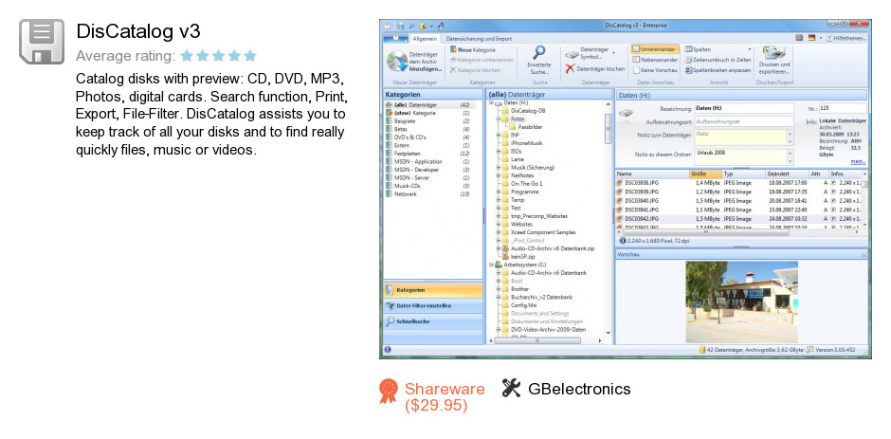This screenshot has width=891, height=439.
Task: Click the 'Hilfethemen' help icon
Action: click(x=829, y=38)
